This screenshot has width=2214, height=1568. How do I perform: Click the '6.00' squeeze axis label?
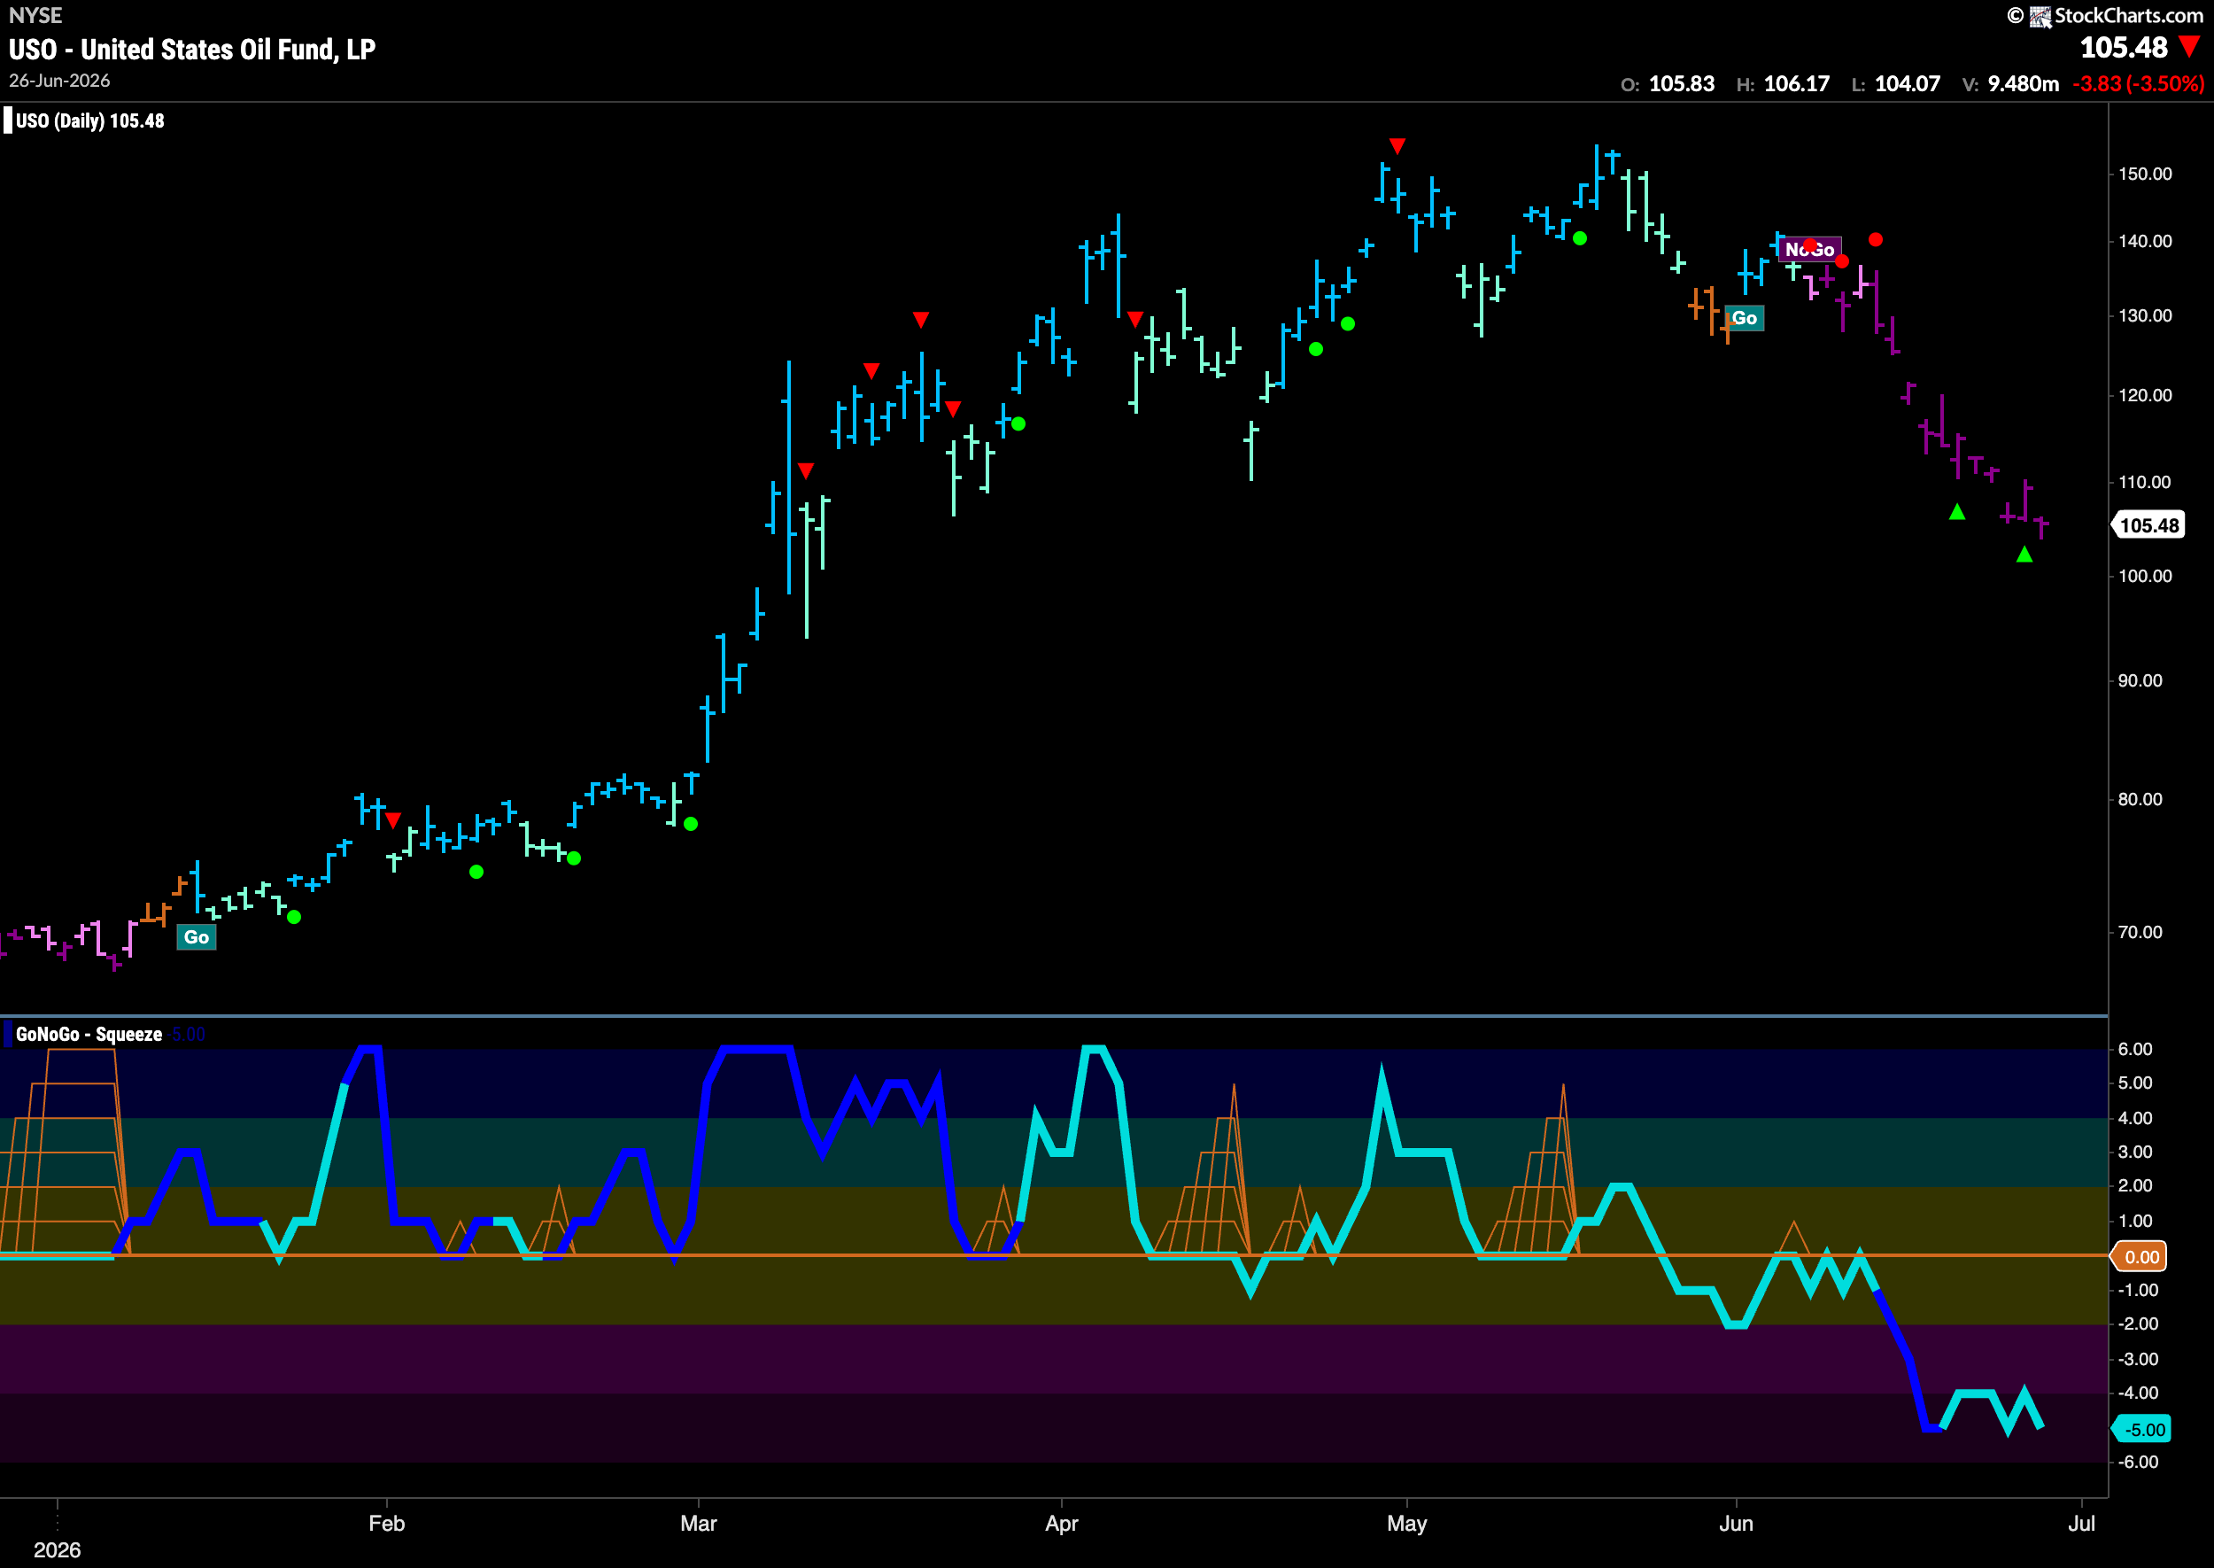pos(2135,1050)
